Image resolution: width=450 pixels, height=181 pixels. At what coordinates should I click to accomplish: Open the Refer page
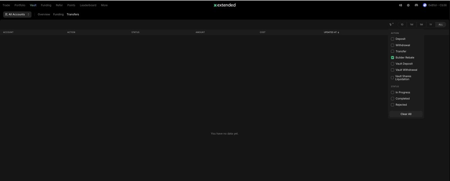click(x=59, y=5)
